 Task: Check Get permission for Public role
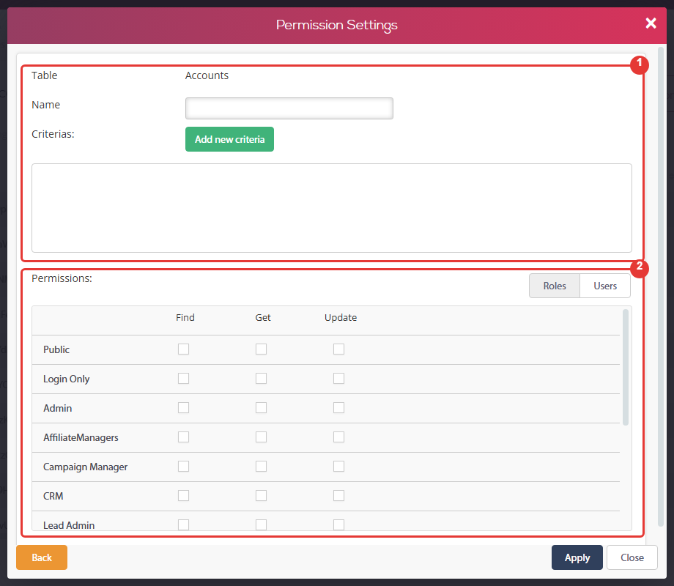pos(261,349)
